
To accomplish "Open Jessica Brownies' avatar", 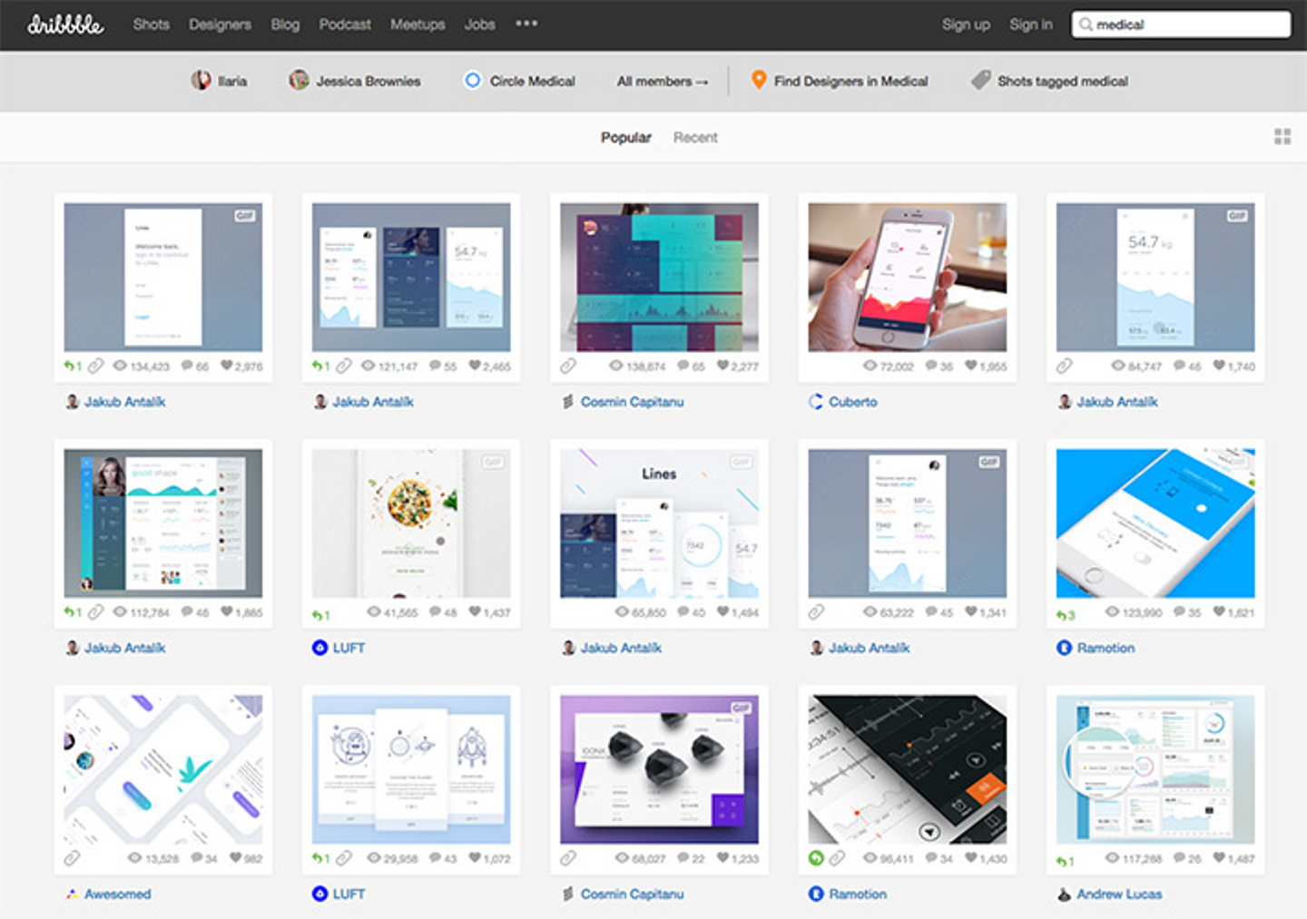I will pos(299,81).
